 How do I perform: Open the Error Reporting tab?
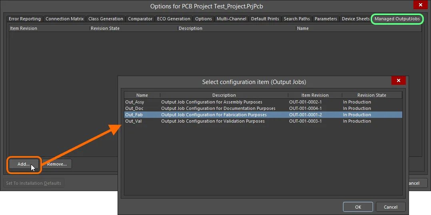click(x=25, y=19)
